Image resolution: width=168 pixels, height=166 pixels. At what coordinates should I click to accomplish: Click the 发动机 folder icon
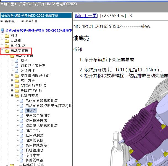(x=7, y=41)
